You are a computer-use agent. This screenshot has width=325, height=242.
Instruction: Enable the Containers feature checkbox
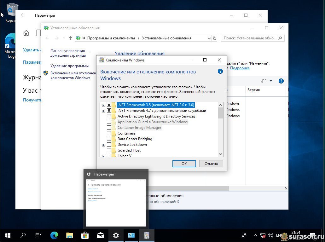pos(109,133)
